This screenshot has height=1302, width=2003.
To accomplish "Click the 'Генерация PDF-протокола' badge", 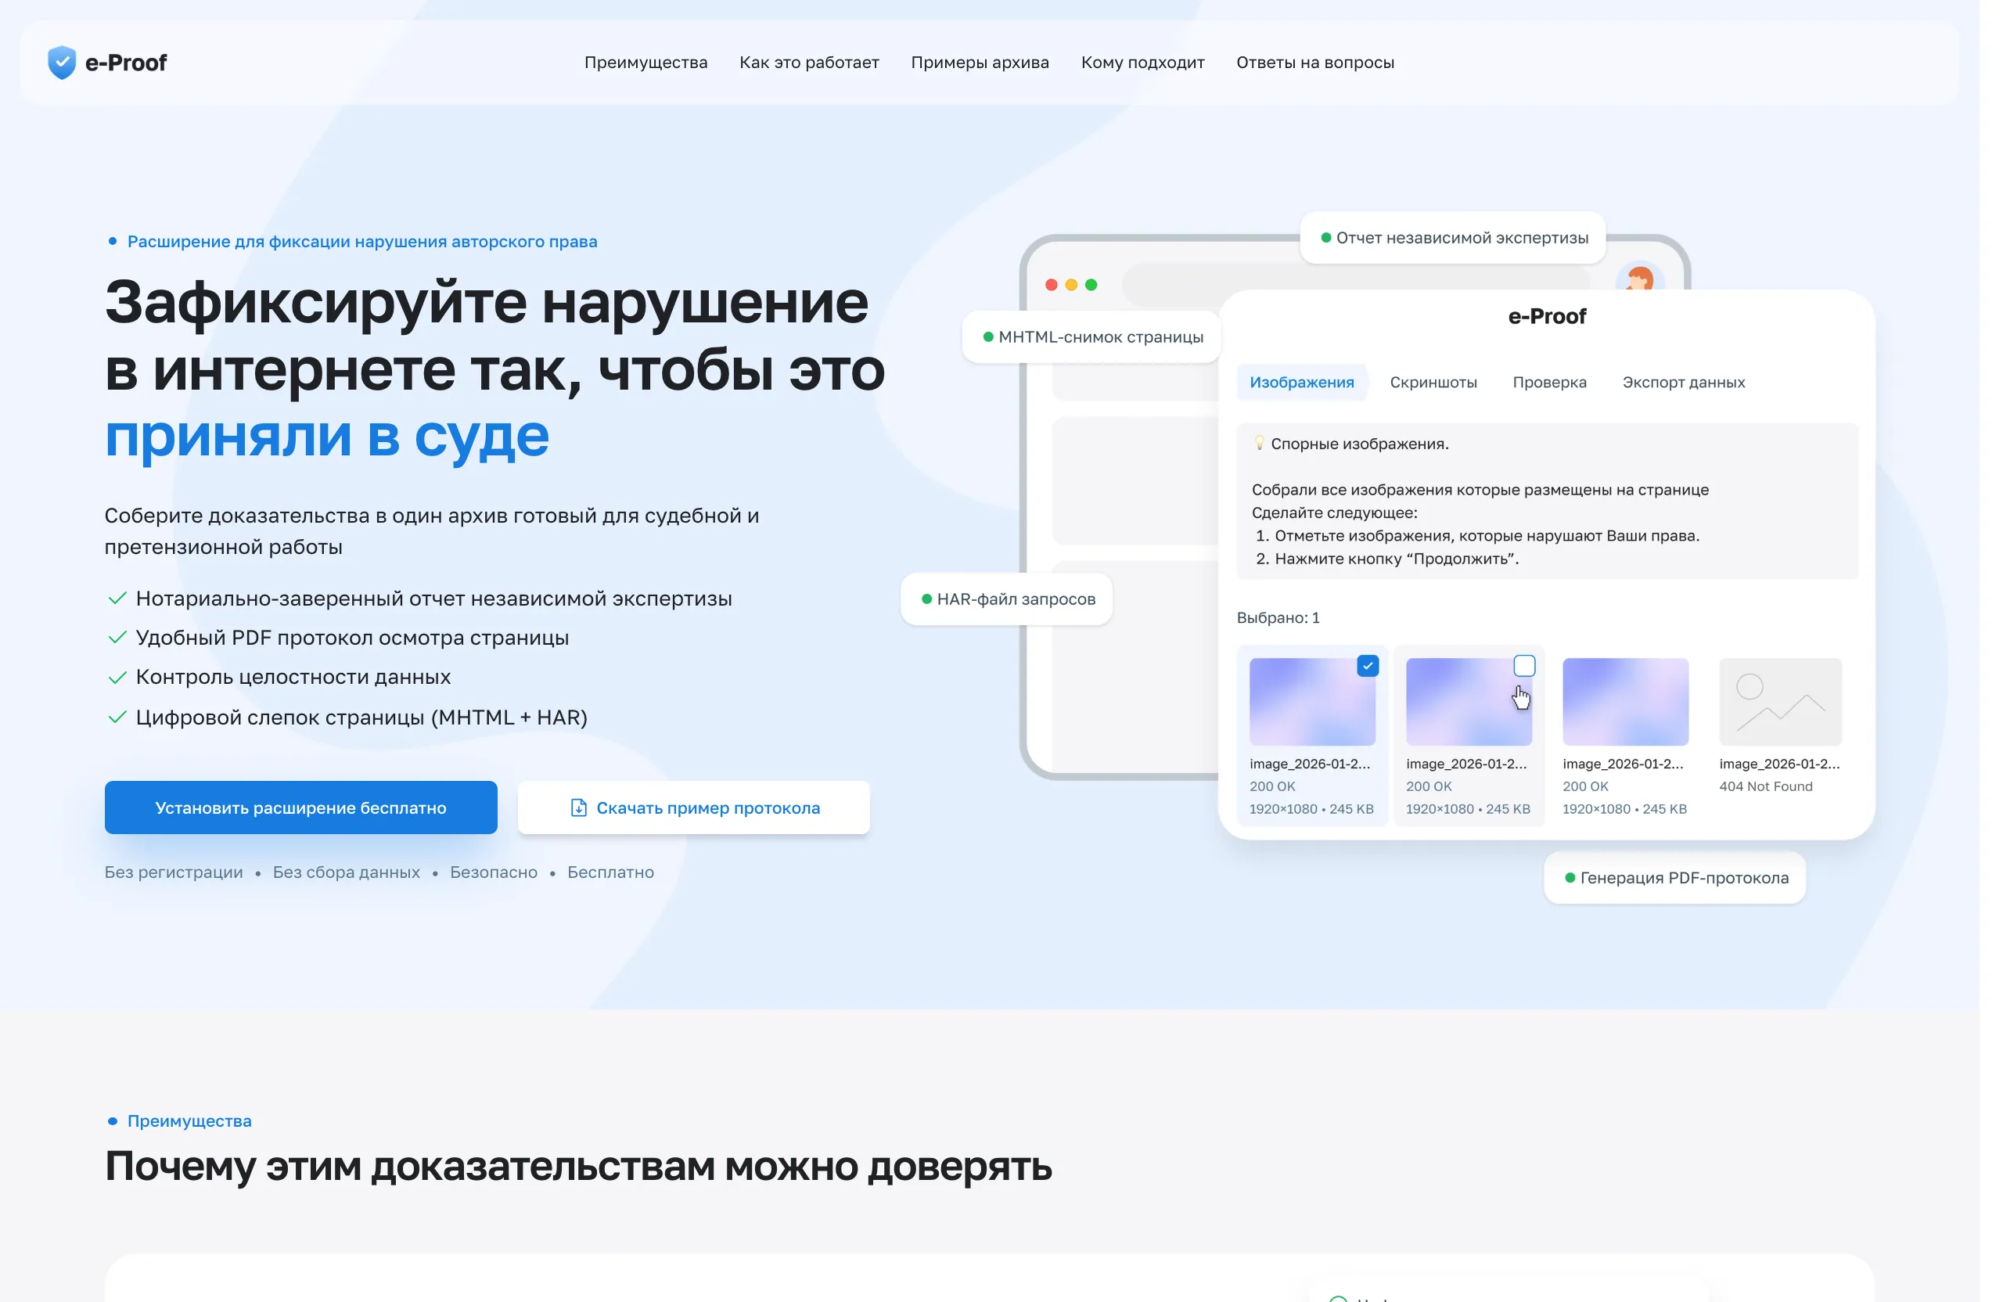I will click(1675, 878).
